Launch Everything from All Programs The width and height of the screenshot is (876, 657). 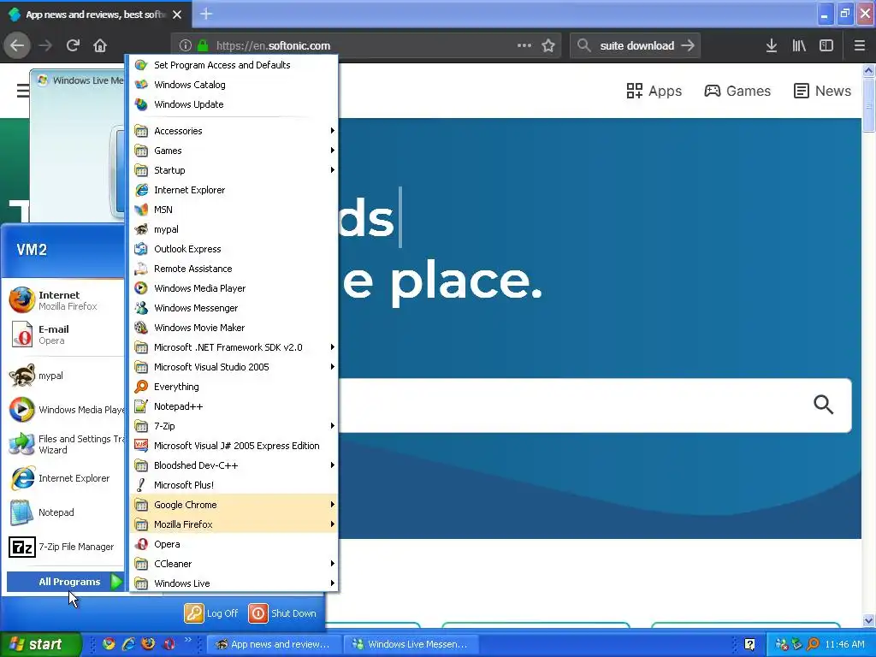pyautogui.click(x=234, y=387)
